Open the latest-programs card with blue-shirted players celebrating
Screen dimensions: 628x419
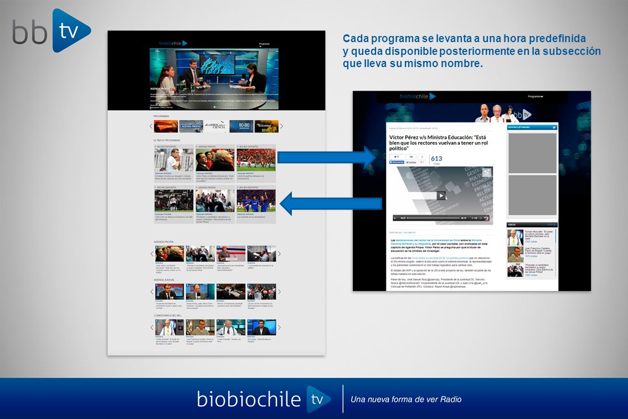[x=256, y=205]
